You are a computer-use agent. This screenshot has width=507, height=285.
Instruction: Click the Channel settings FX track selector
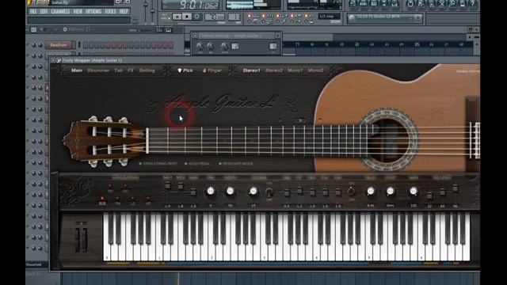click(273, 47)
